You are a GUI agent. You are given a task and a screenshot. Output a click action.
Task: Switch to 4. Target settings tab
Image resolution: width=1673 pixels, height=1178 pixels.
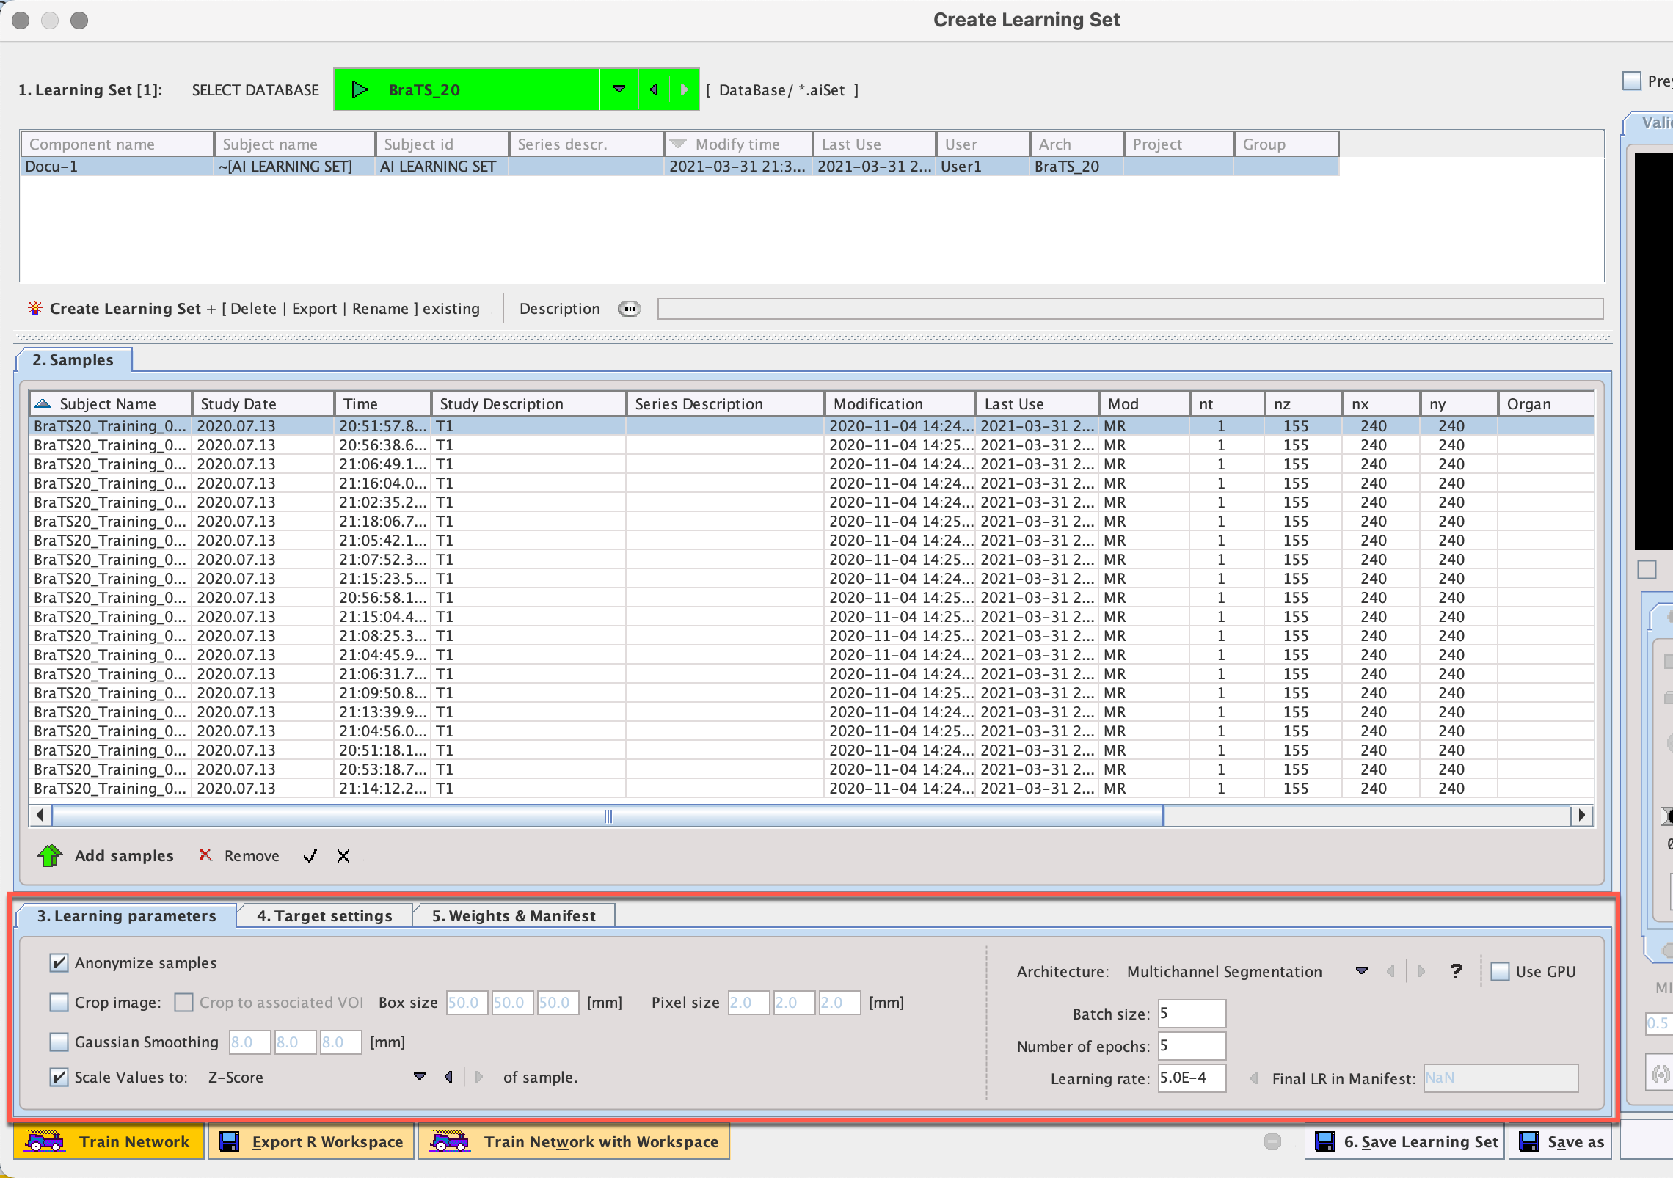coord(324,915)
